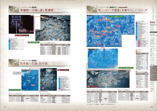Follow the green link below the hidden path map

click(34, 43)
